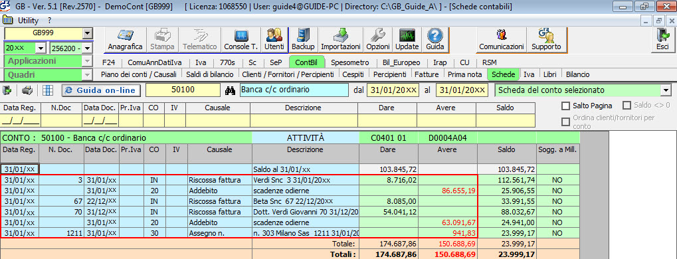Click the grid table icon

coord(48,90)
